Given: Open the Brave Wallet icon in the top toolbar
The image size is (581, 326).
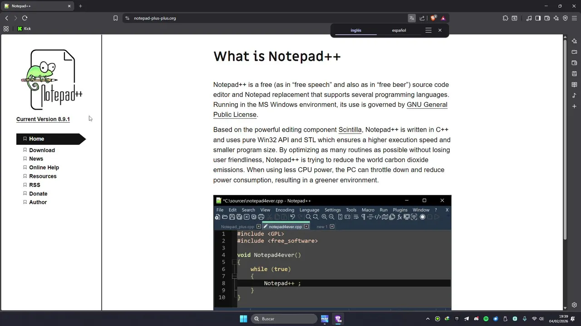Looking at the screenshot, I should [547, 18].
